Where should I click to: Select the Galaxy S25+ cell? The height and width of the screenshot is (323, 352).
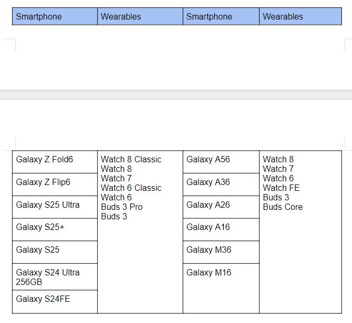(x=55, y=229)
